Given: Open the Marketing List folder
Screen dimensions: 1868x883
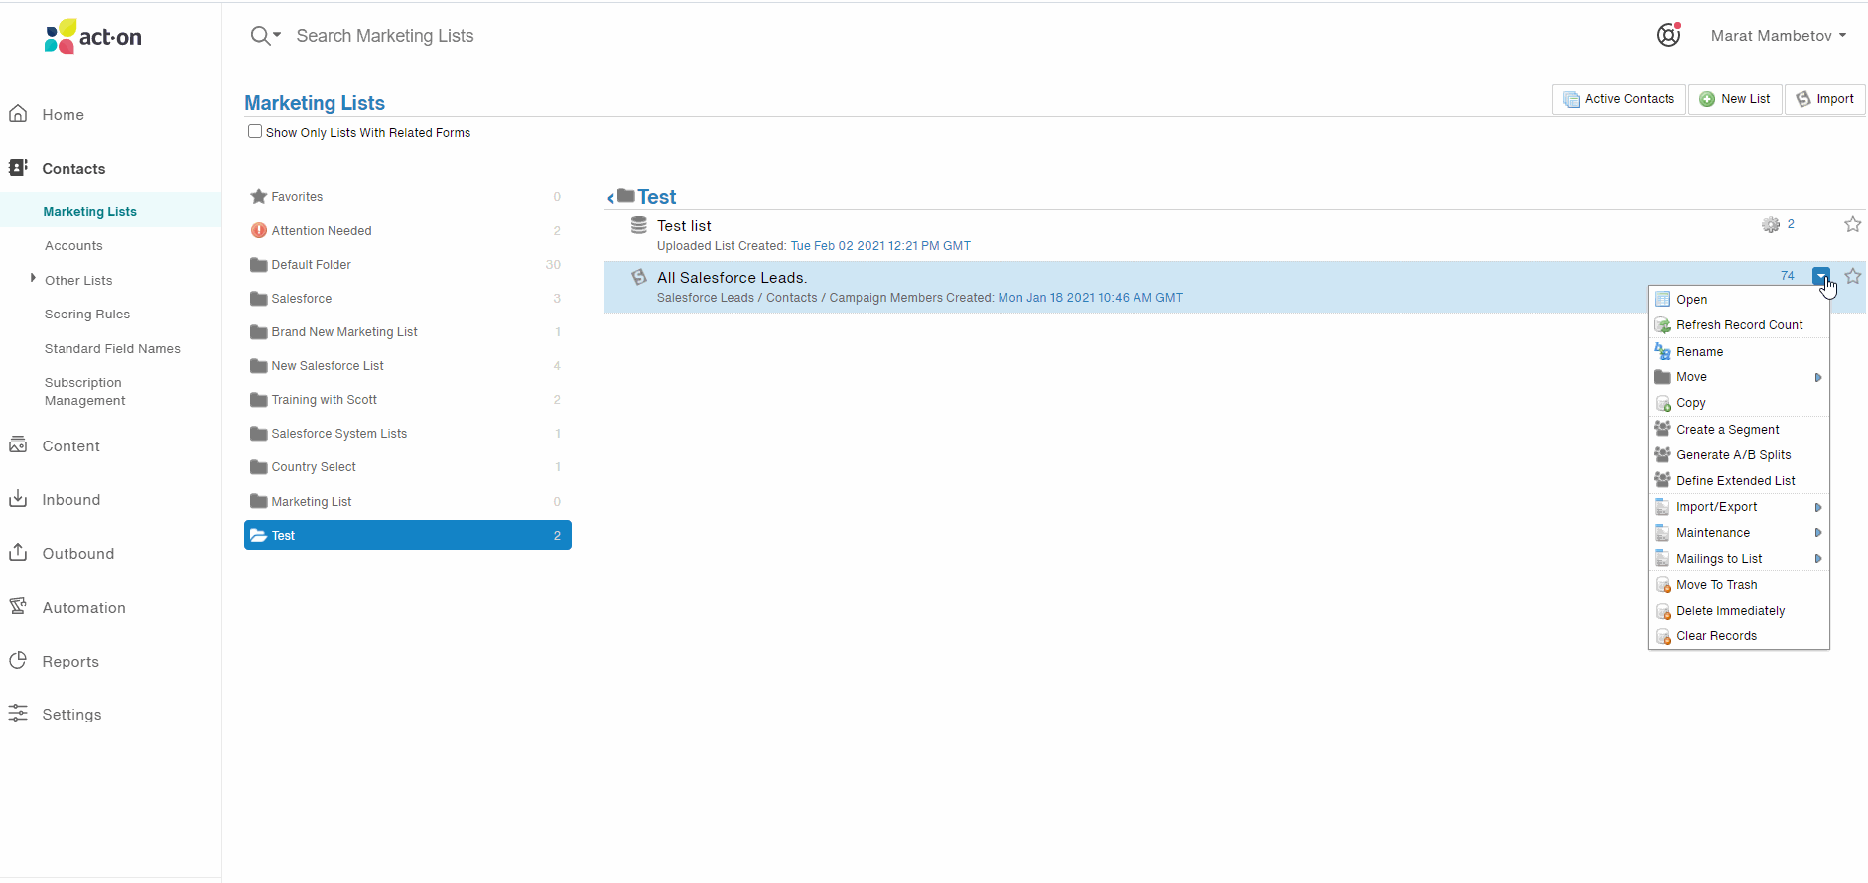Looking at the screenshot, I should pyautogui.click(x=407, y=502).
